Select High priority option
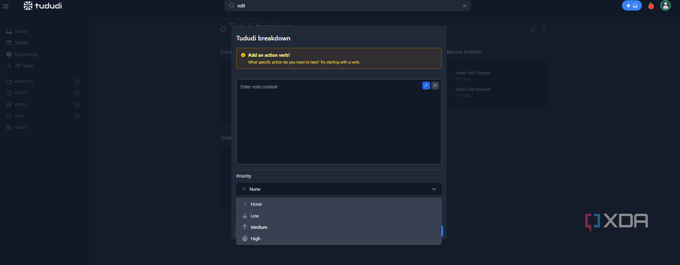 [338, 238]
